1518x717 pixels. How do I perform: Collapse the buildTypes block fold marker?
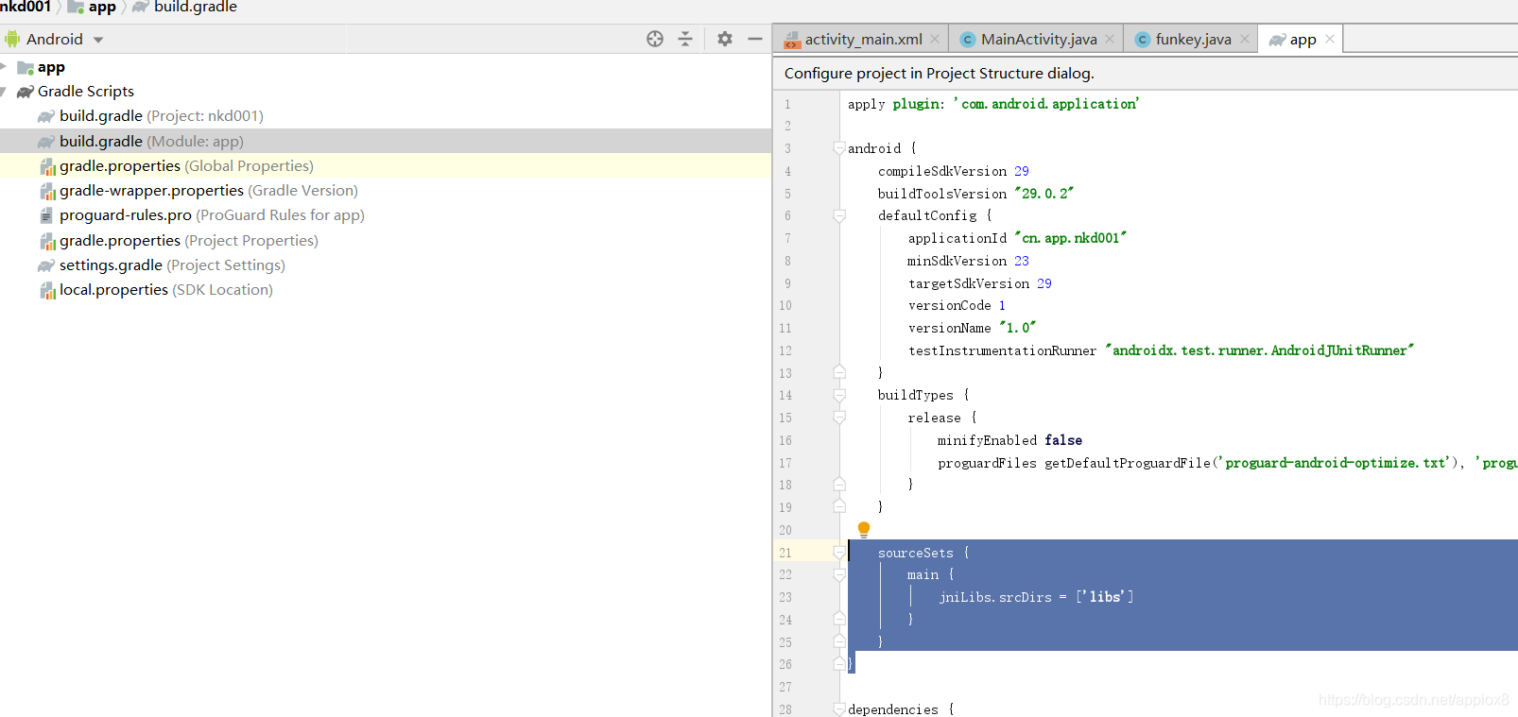(x=839, y=395)
